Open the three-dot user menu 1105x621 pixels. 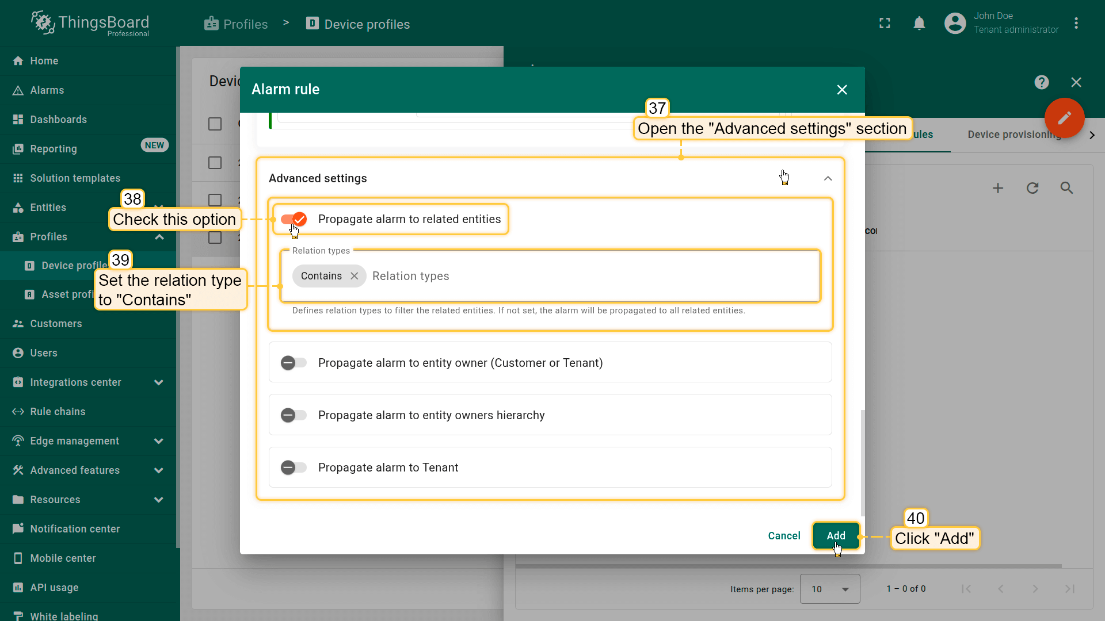[x=1076, y=24]
